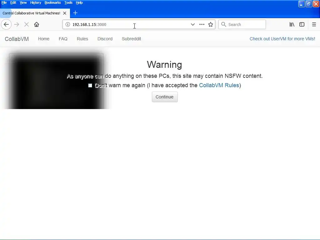Expand the address bar history dropdown
This screenshot has width=320, height=240.
click(x=192, y=24)
